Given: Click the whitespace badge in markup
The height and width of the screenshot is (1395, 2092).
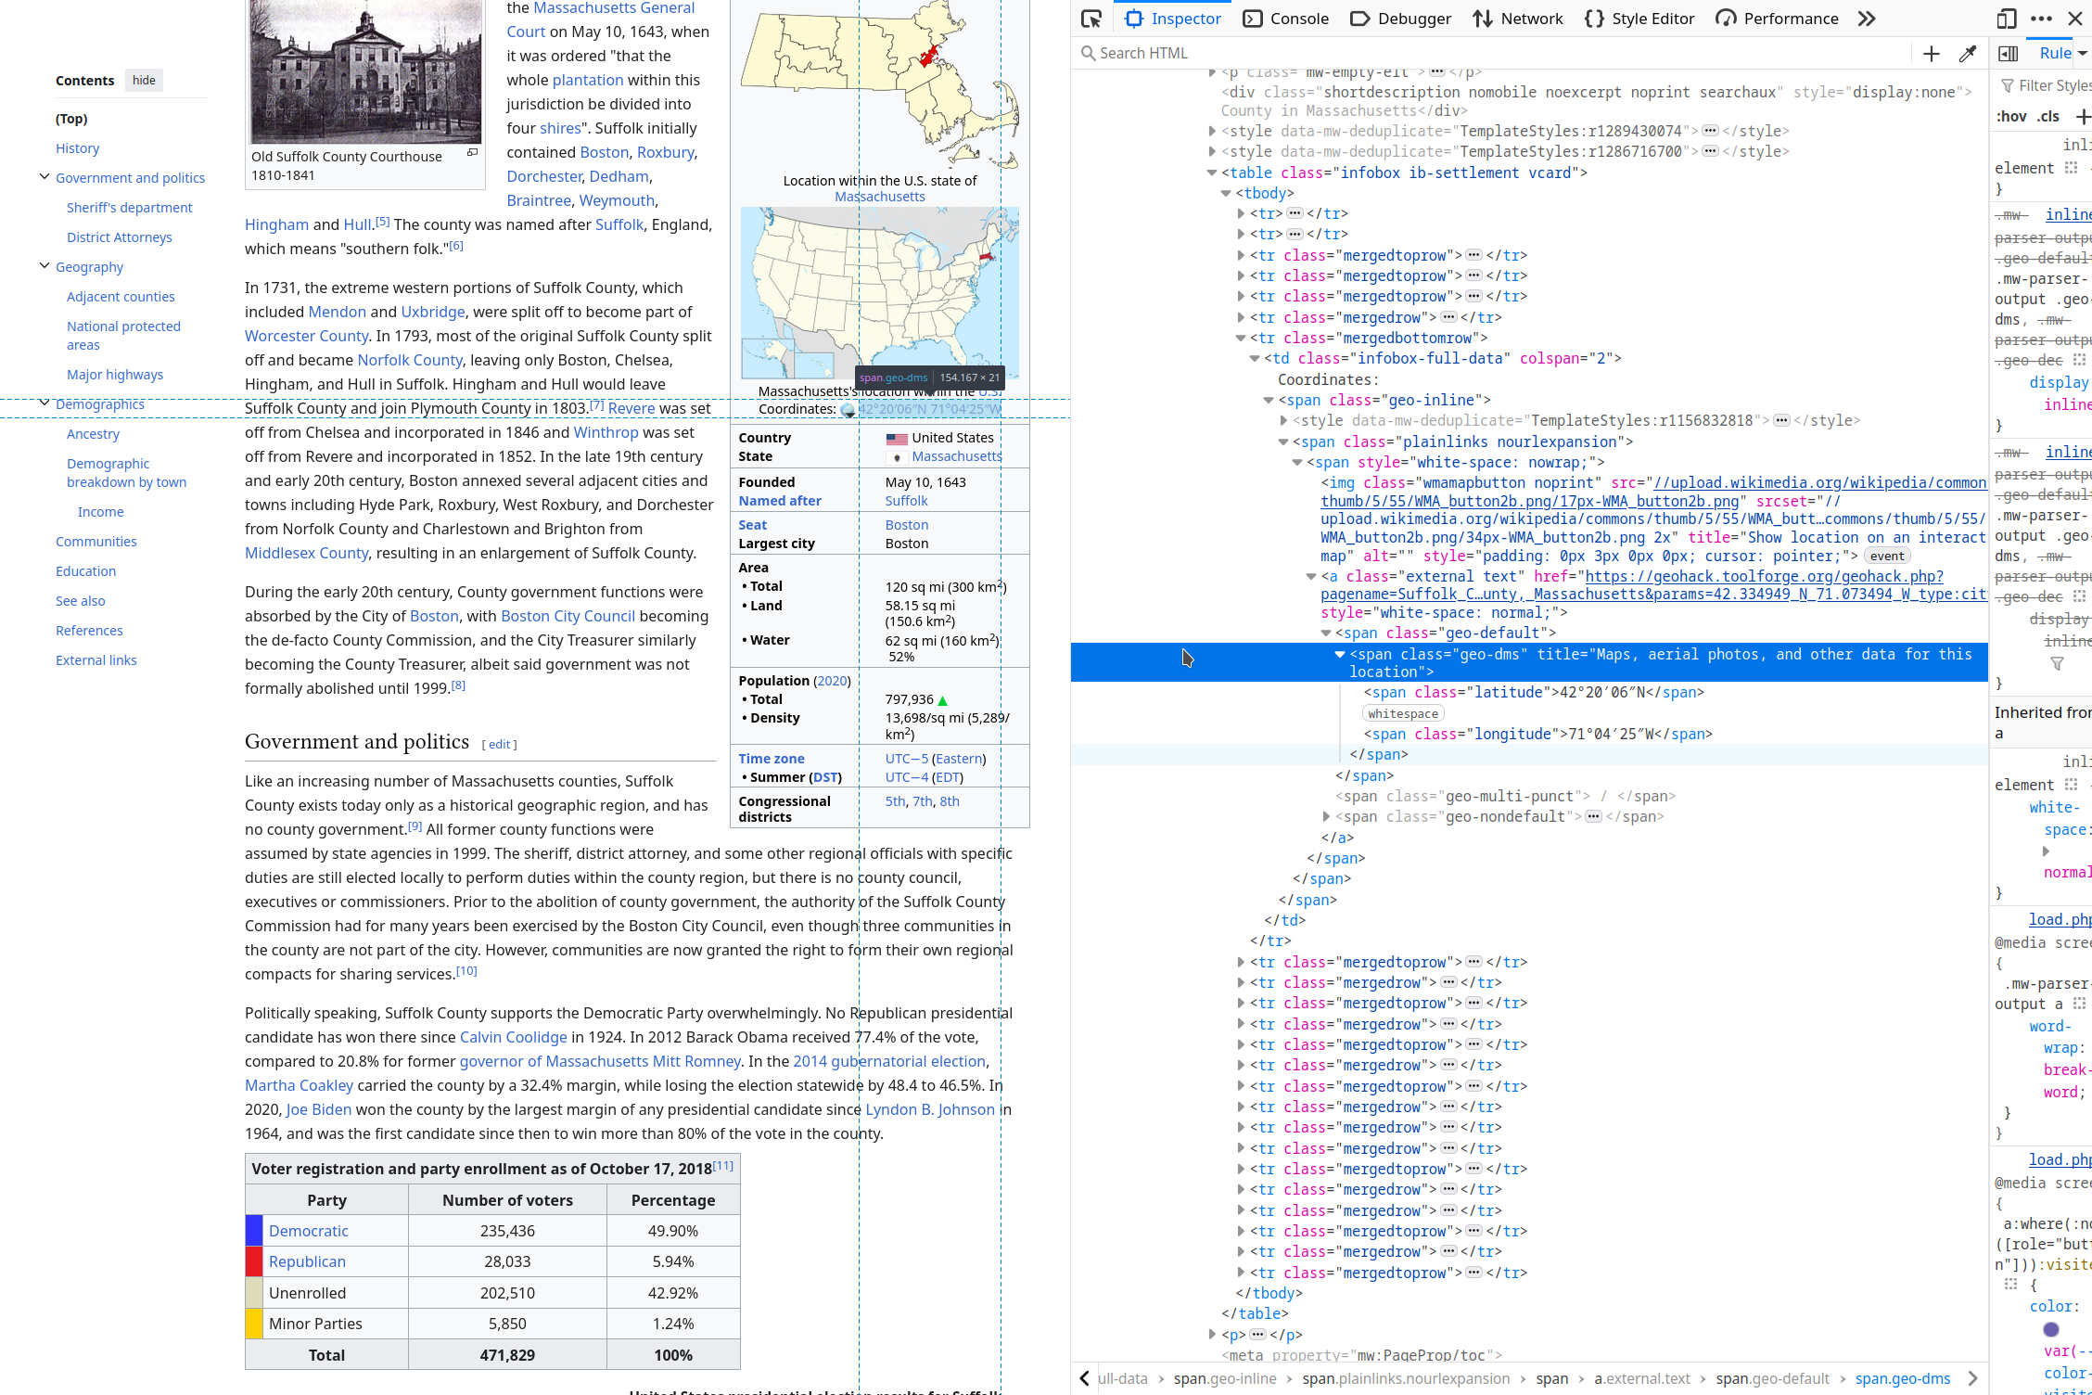Looking at the screenshot, I should [1403, 713].
